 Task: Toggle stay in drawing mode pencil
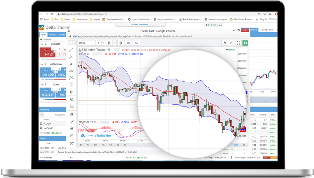(72, 121)
